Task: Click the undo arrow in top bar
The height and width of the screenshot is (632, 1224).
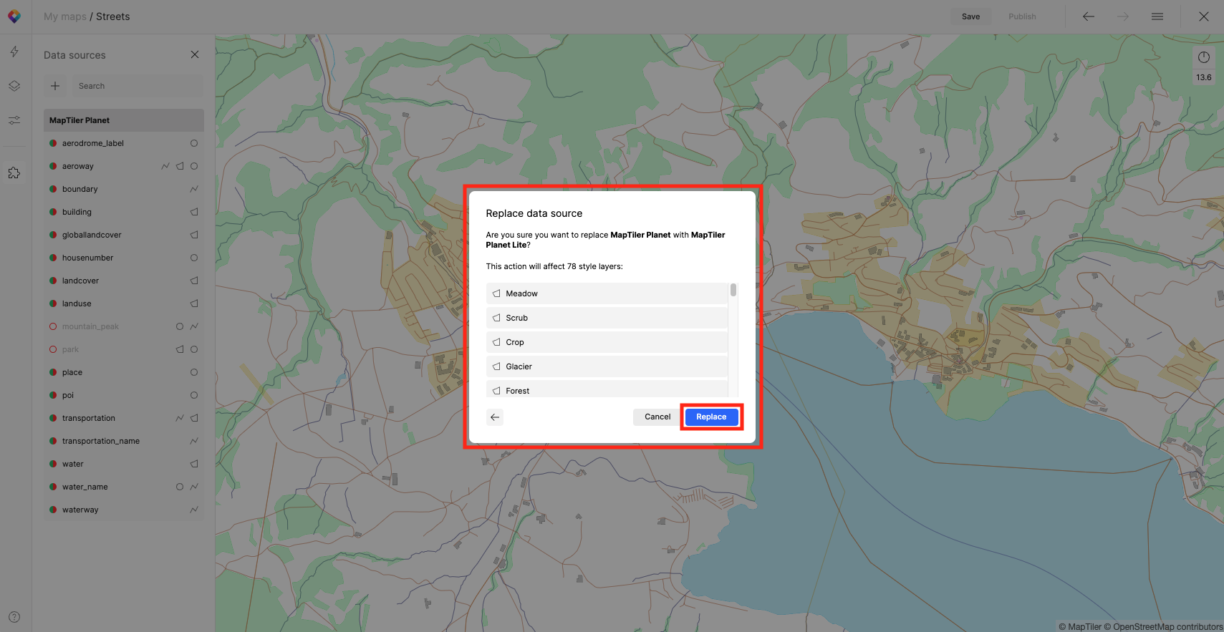Action: pos(1089,16)
